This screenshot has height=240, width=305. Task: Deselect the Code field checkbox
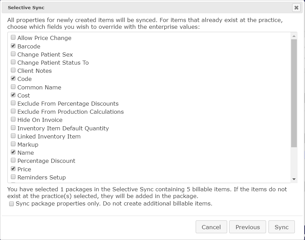[13, 79]
